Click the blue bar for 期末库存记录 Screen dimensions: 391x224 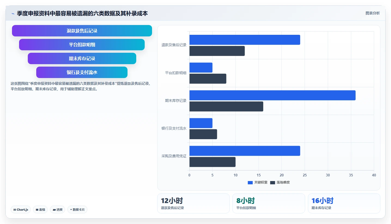272,95
